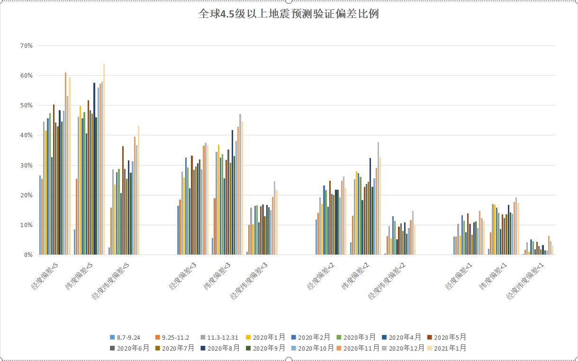Click the gray 11.3-12.31 legend marker
This screenshot has width=578, height=361.
(202, 336)
